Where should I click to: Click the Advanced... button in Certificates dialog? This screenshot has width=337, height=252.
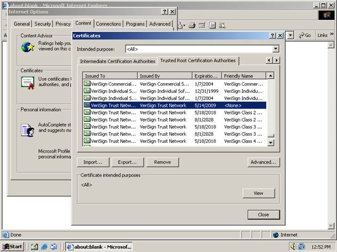click(x=264, y=162)
